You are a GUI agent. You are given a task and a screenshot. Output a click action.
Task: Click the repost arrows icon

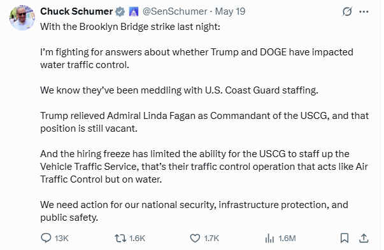click(120, 238)
